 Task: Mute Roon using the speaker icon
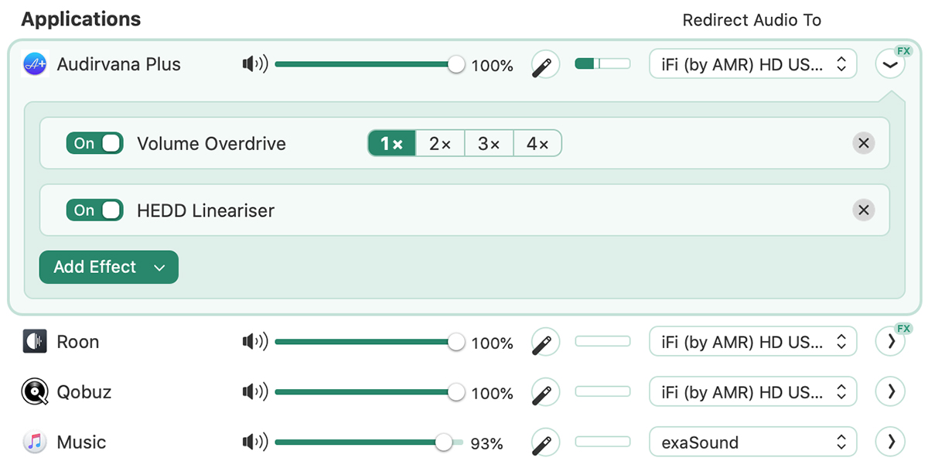click(254, 342)
